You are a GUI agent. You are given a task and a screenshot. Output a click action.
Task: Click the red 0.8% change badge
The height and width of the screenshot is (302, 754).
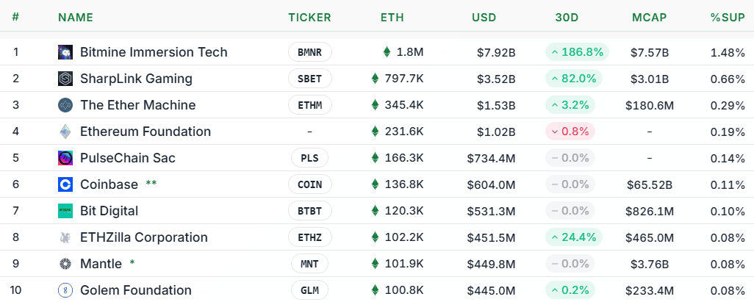pos(570,132)
